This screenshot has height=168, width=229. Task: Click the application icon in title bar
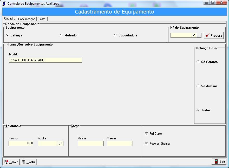(4, 3)
